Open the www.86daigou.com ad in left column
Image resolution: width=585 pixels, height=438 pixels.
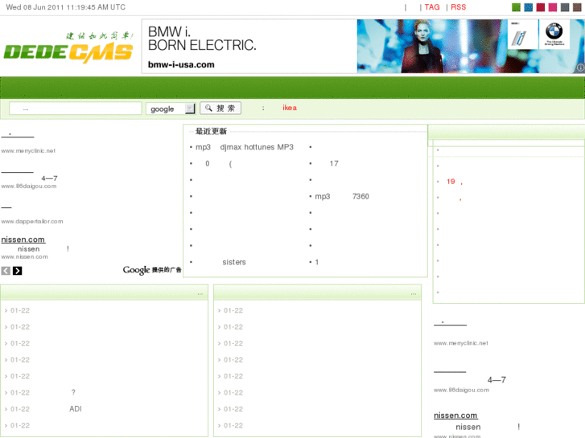(29, 186)
